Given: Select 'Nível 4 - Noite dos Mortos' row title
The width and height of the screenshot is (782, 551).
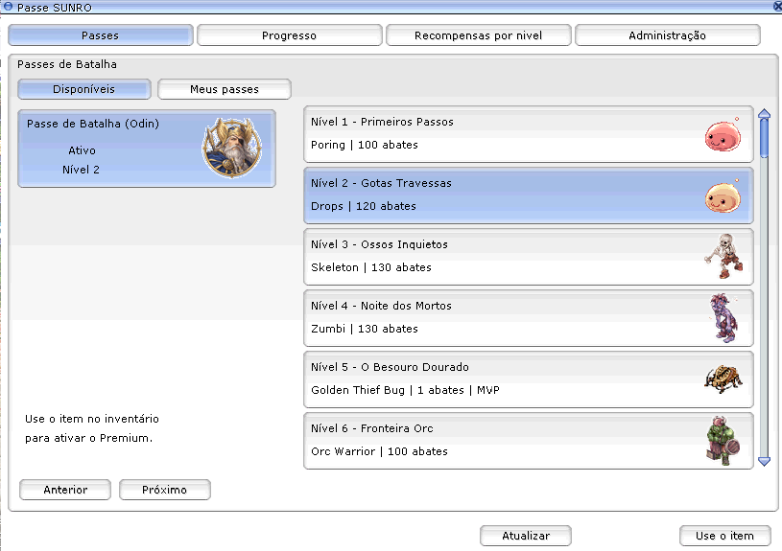Looking at the screenshot, I should click(381, 306).
